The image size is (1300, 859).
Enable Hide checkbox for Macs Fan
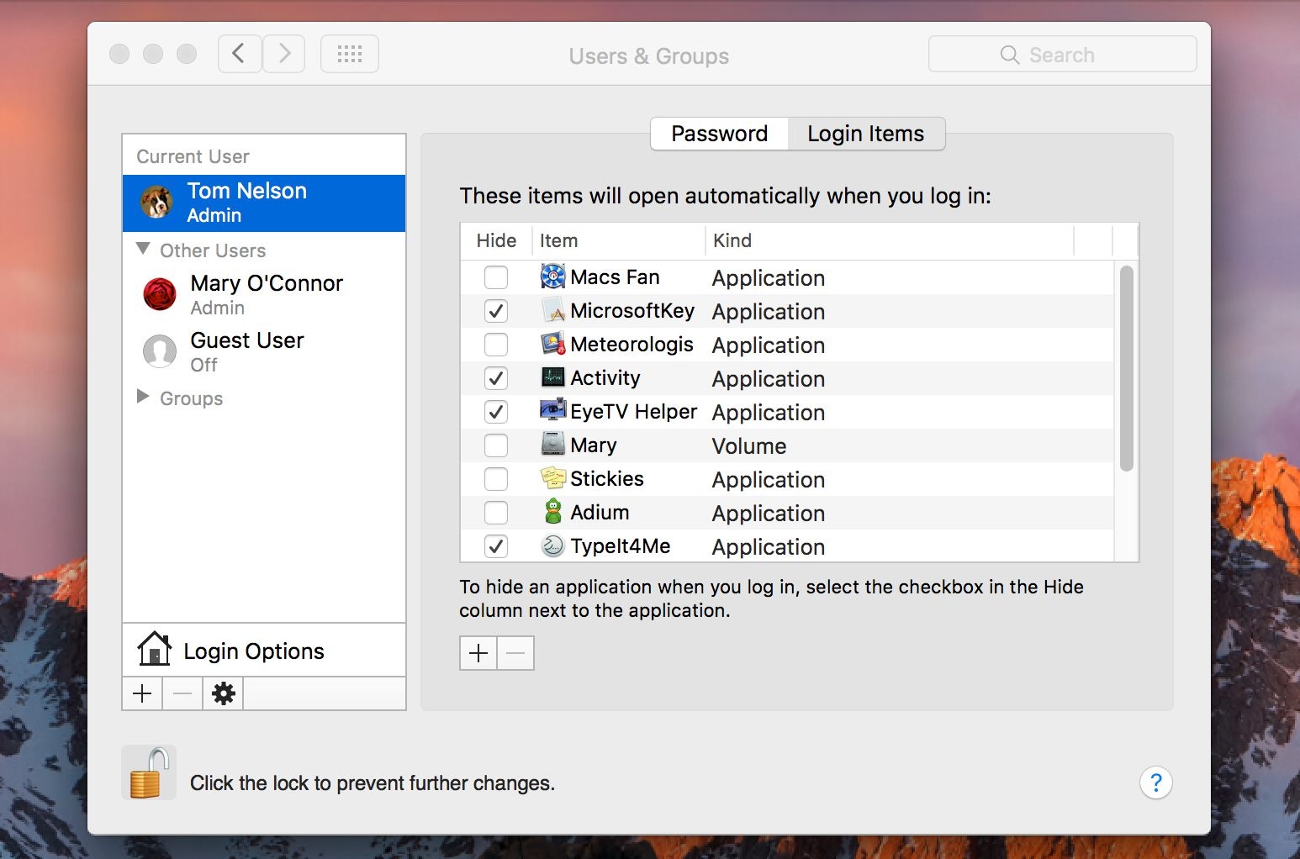(x=496, y=277)
